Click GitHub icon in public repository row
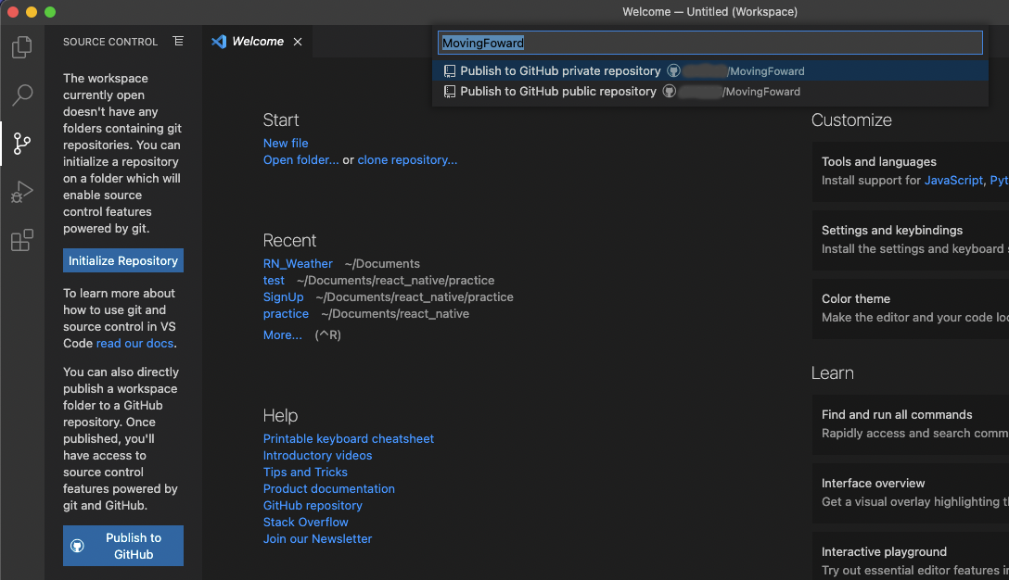 tap(670, 92)
